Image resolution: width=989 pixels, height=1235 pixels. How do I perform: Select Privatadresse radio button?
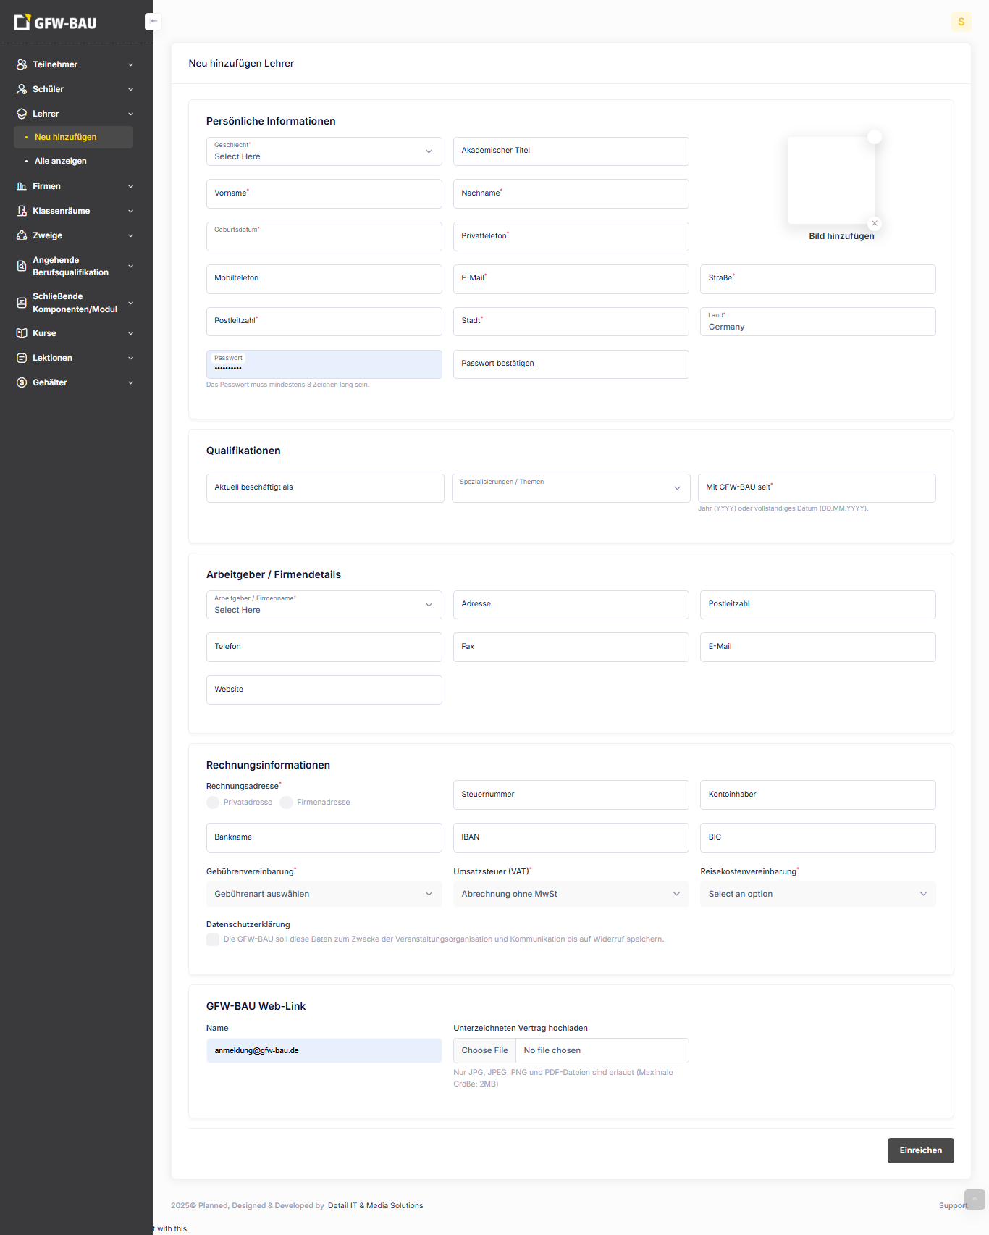[213, 803]
